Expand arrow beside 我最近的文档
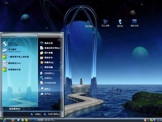This screenshot has height=122, width=162. click(61, 48)
